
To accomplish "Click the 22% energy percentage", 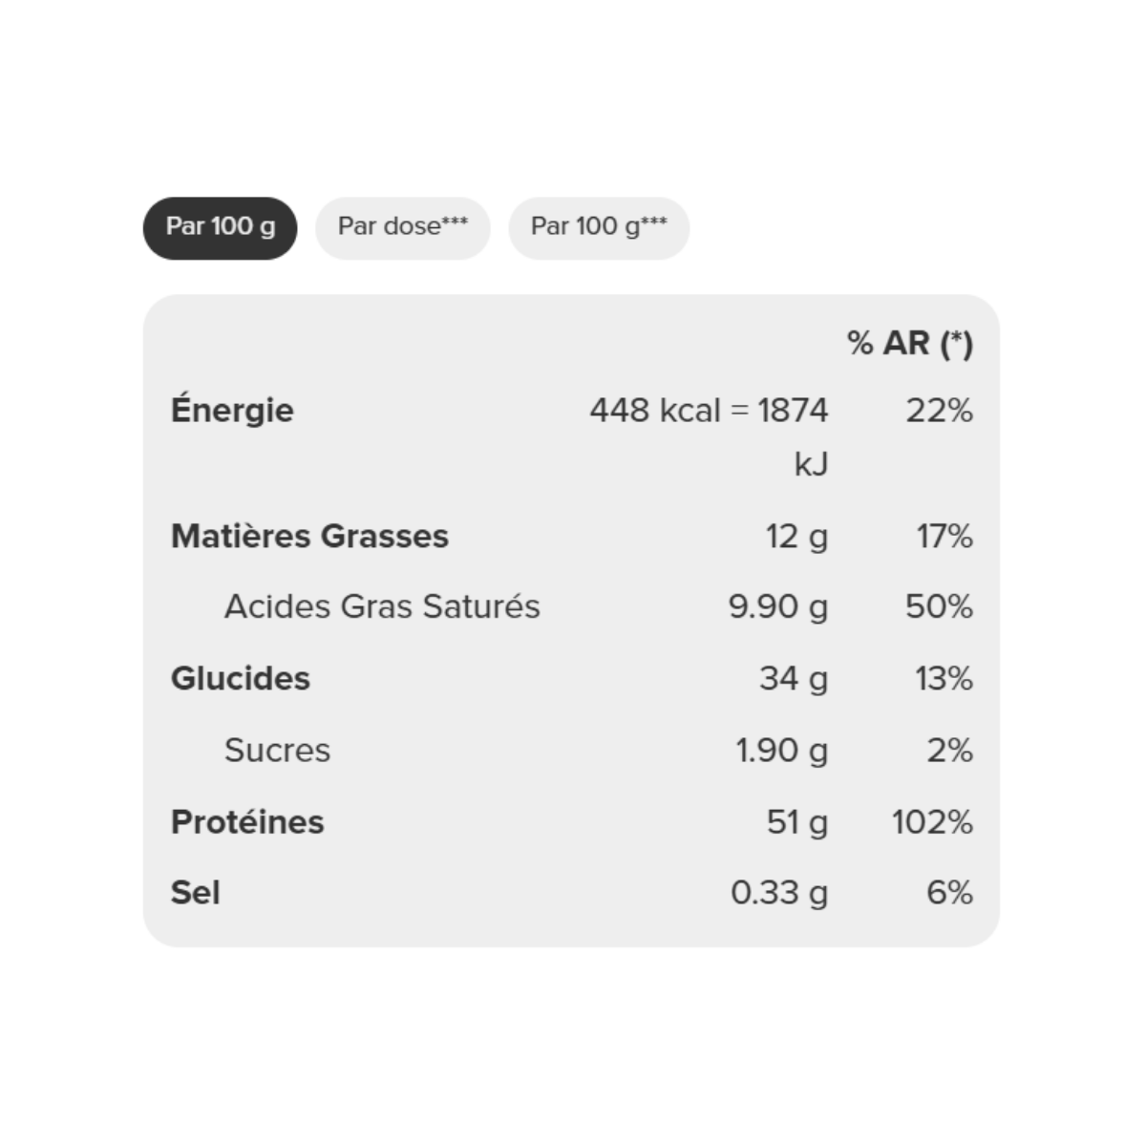I will coord(940,411).
